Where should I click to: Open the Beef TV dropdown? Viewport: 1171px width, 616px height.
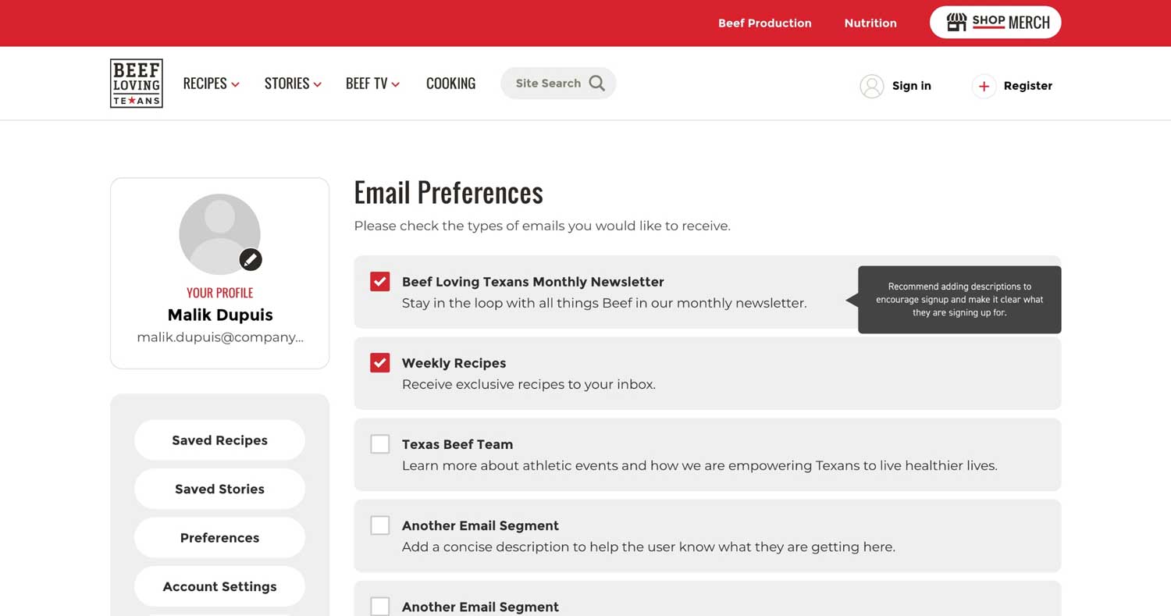pos(372,84)
